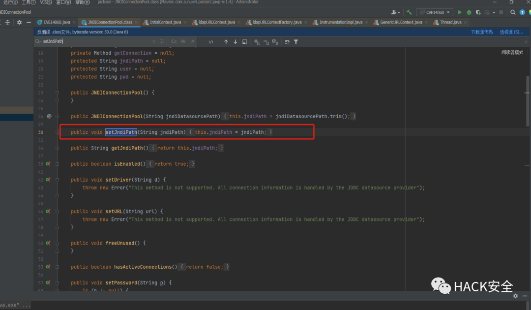Select the JNDIConnectionPool.class tab
The width and height of the screenshot is (531, 310).
[x=110, y=22]
